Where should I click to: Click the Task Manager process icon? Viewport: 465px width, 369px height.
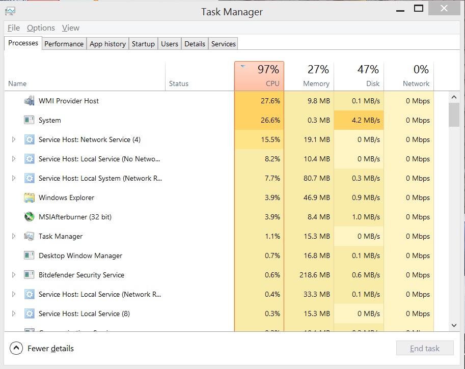29,236
